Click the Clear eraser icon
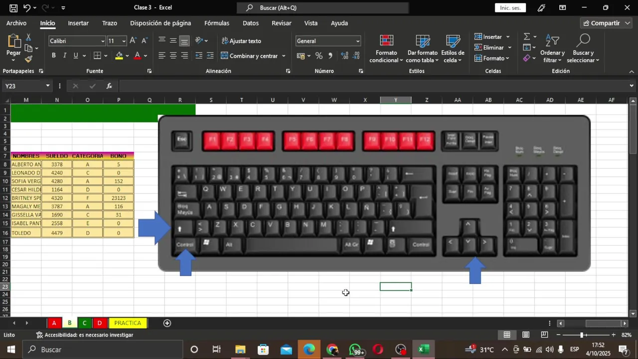 click(527, 58)
